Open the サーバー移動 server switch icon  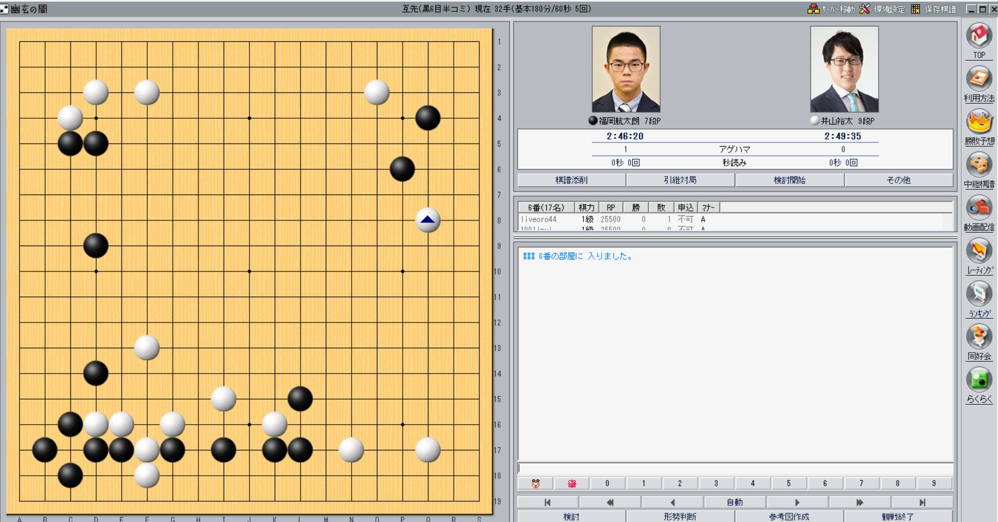(x=831, y=9)
